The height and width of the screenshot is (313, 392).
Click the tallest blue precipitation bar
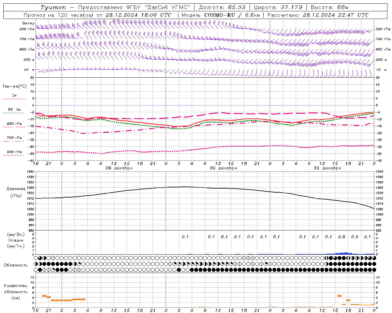pyautogui.click(x=346, y=253)
